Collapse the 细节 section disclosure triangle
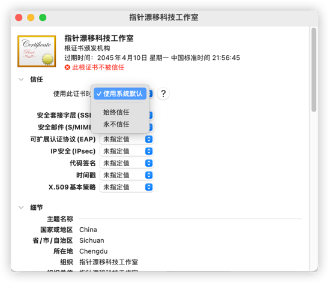The image size is (329, 283). (x=21, y=207)
